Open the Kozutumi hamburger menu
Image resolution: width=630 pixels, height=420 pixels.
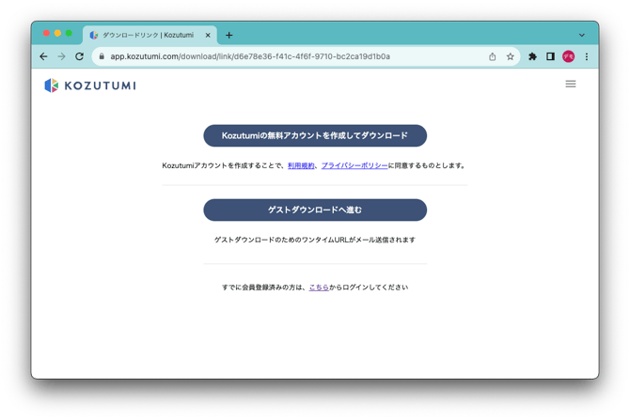click(571, 84)
